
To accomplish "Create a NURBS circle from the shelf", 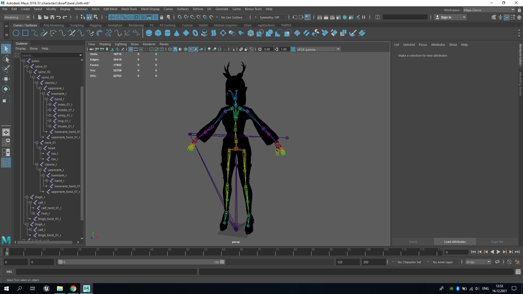I will pos(16,33).
